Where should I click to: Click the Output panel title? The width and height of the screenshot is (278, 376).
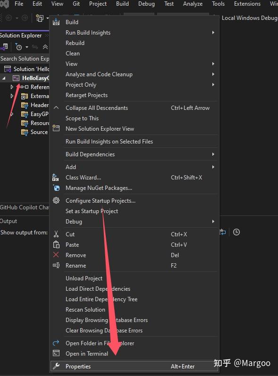(8, 221)
